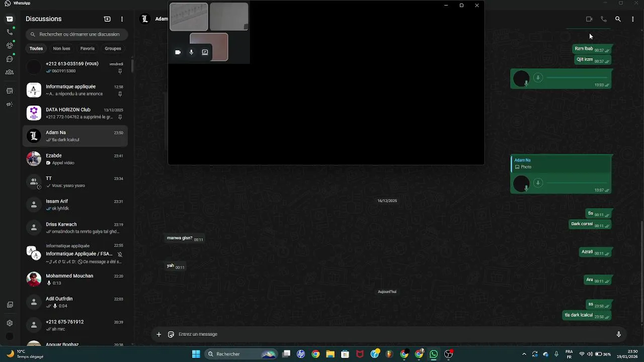Open the +212 613-035169 (vous) chat

(75, 67)
